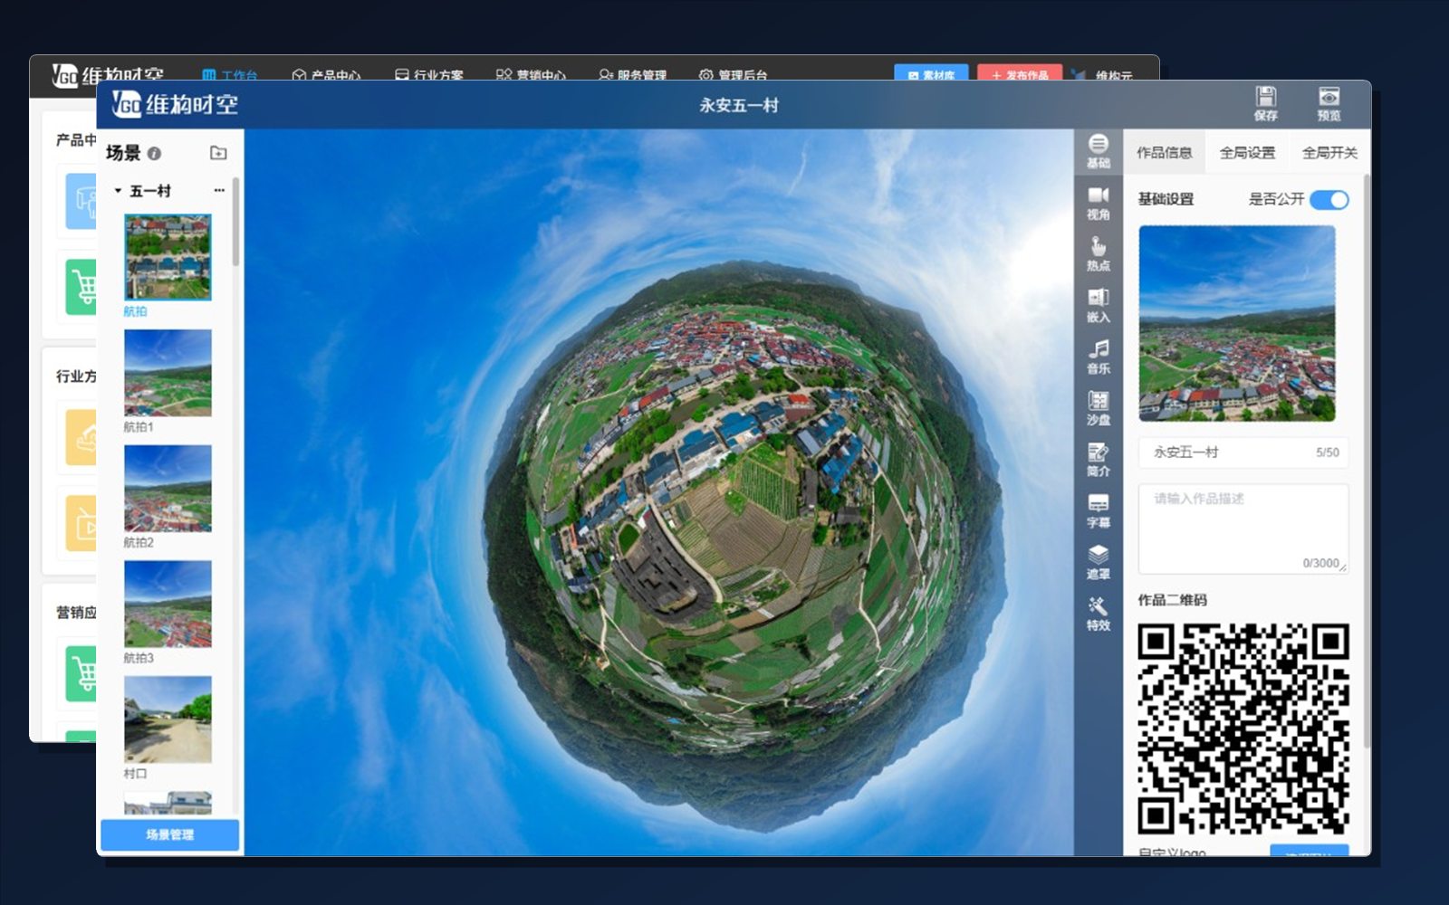This screenshot has height=905, width=1449.
Task: Switch to the 全局开关 tab
Action: click(1329, 152)
